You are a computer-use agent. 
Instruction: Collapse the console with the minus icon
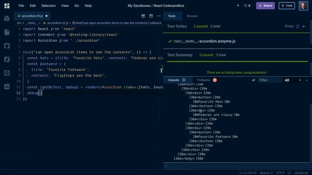click(307, 80)
